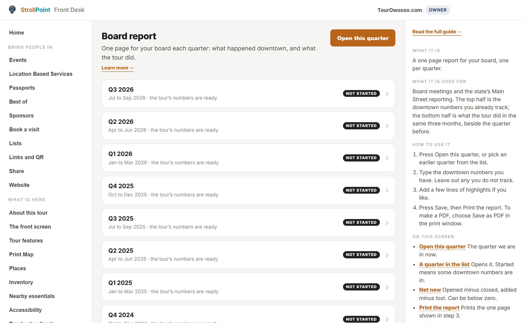
Task: Open Events in the sidebar
Action: (18, 60)
